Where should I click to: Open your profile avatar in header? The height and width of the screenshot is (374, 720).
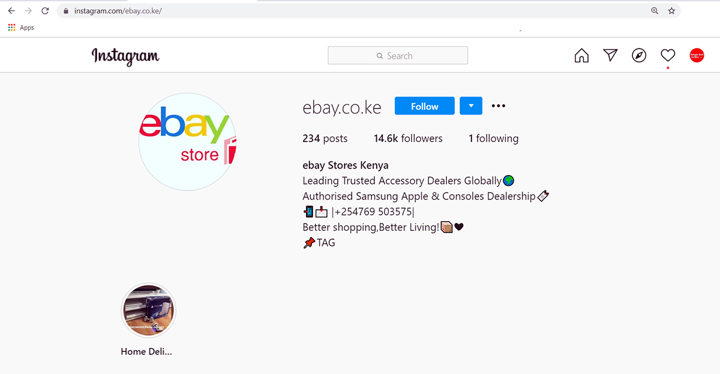click(x=697, y=56)
